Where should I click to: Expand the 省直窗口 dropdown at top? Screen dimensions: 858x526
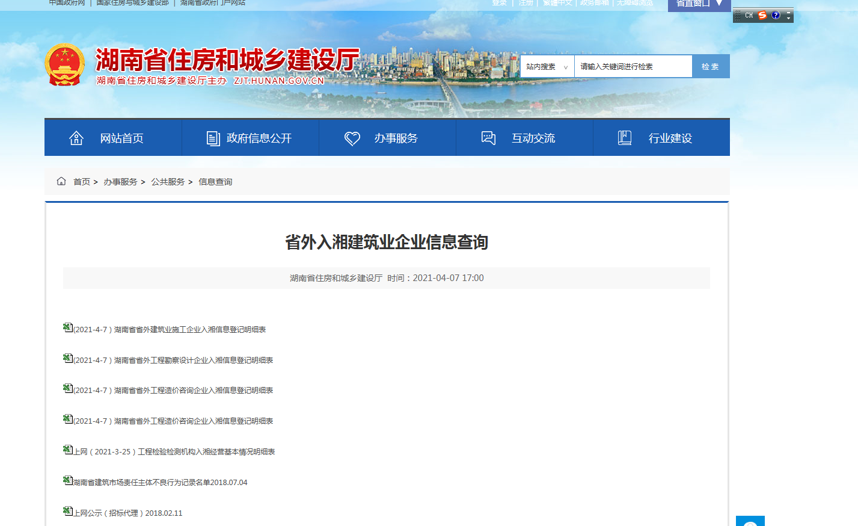(x=699, y=4)
